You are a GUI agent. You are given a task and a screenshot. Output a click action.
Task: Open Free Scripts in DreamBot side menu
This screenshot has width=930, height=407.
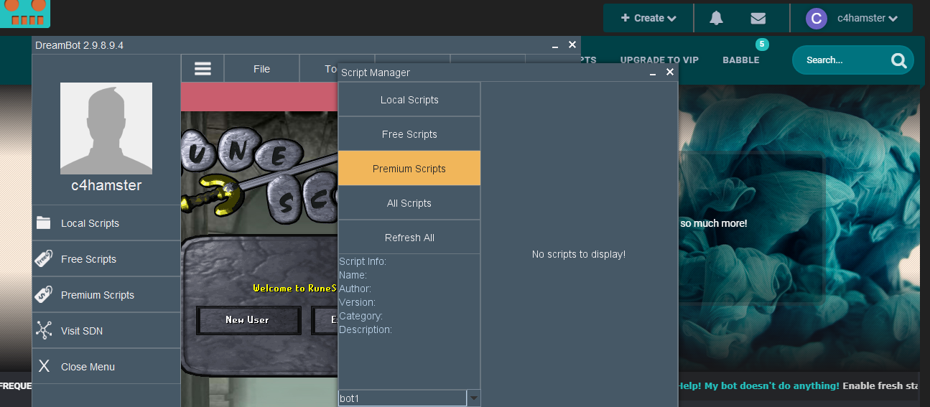106,258
